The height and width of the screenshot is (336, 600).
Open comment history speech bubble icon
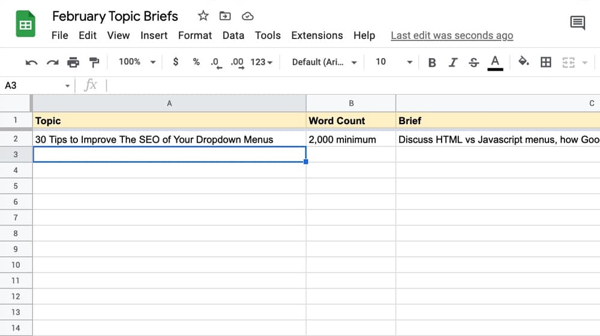coord(577,23)
